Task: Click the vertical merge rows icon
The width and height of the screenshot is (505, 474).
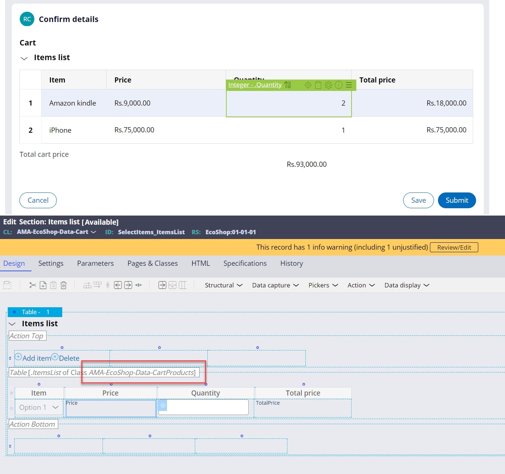Action: 108,285
